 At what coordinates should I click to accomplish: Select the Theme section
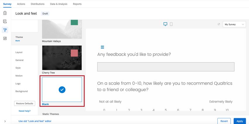click(x=24, y=39)
